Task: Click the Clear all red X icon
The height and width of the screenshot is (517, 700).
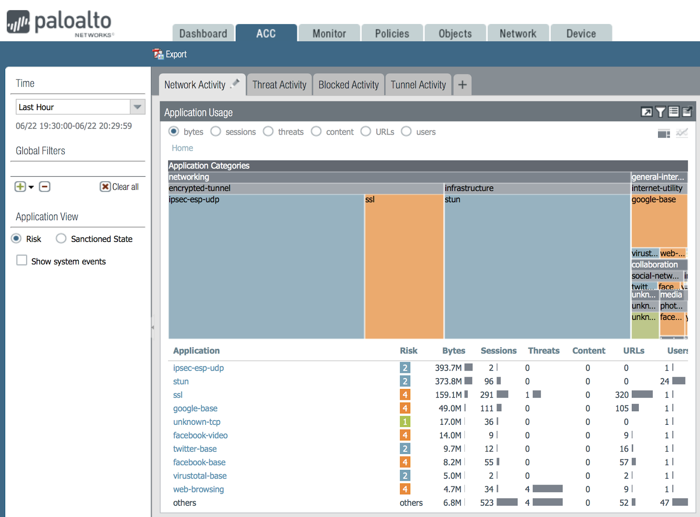Action: tap(105, 187)
